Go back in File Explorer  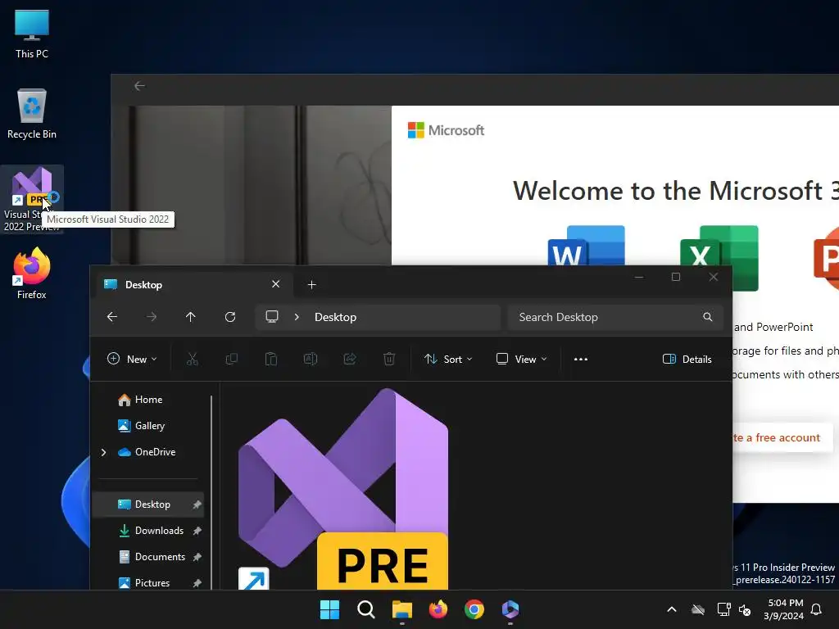(111, 317)
